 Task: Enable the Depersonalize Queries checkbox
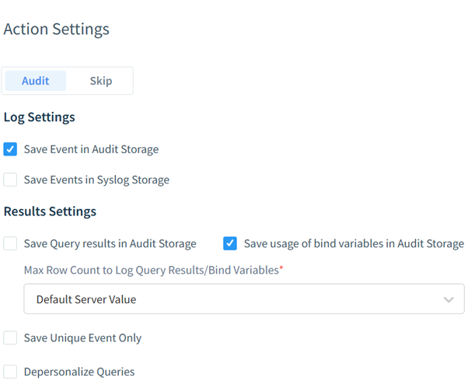tap(10, 372)
